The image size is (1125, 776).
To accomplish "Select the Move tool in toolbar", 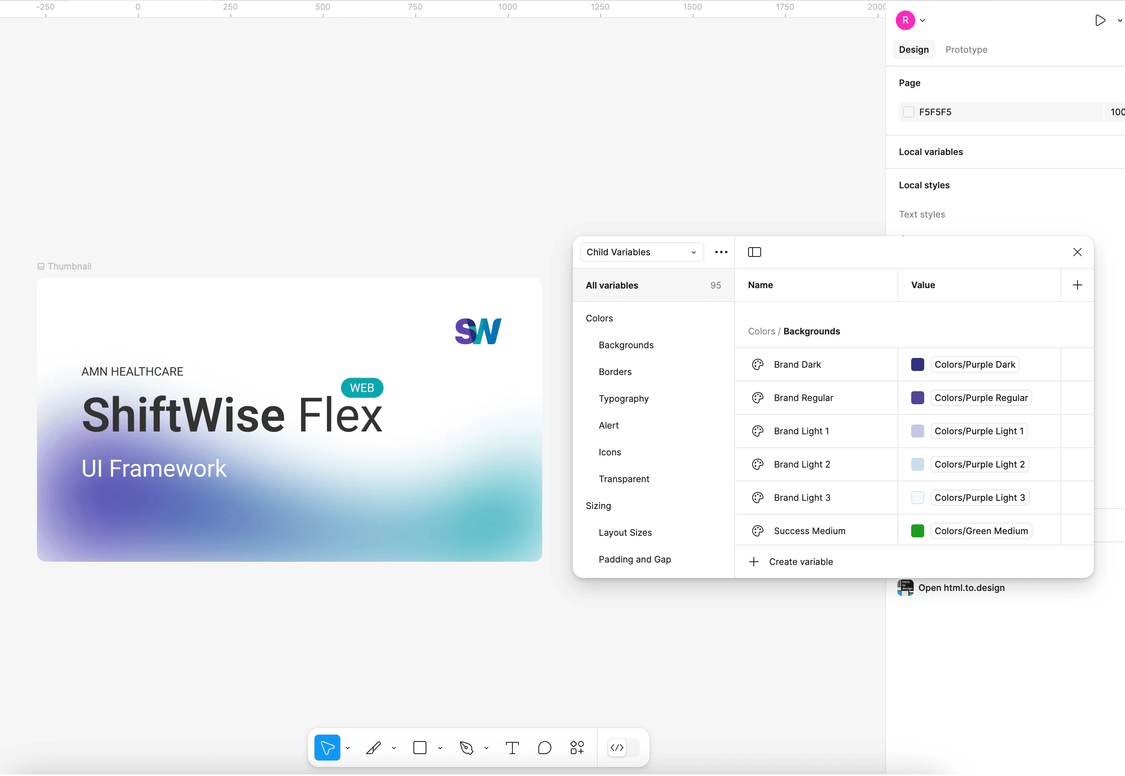I will [327, 748].
